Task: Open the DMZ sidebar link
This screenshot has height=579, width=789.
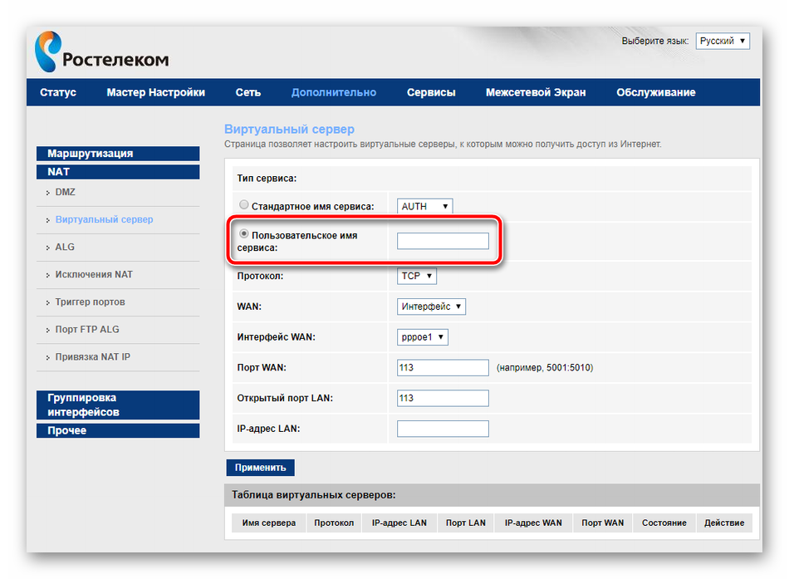Action: tap(66, 192)
